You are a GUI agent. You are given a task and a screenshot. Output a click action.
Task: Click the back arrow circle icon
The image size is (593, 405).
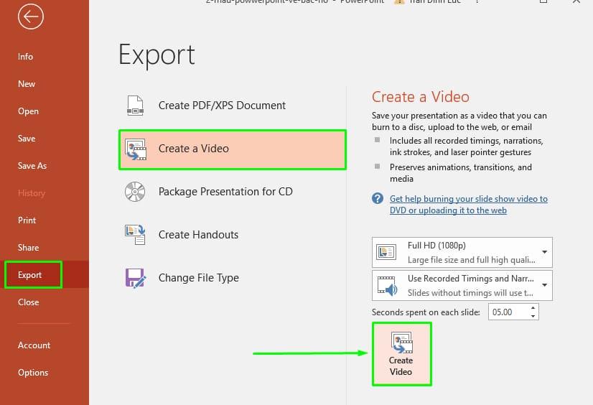pyautogui.click(x=31, y=17)
